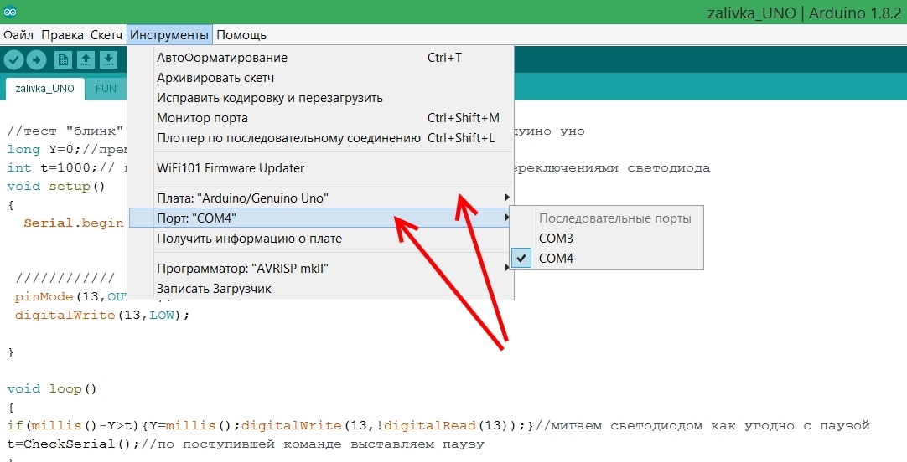Select COM3 serial port option

point(556,239)
